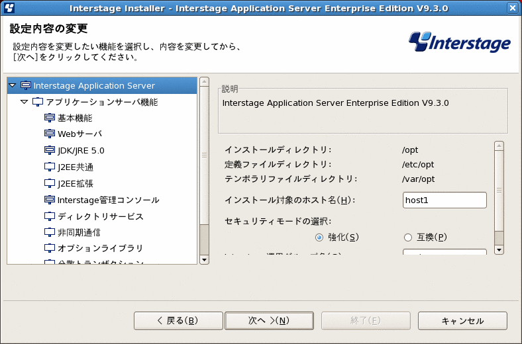Click the キャンセル button

[x=462, y=321]
